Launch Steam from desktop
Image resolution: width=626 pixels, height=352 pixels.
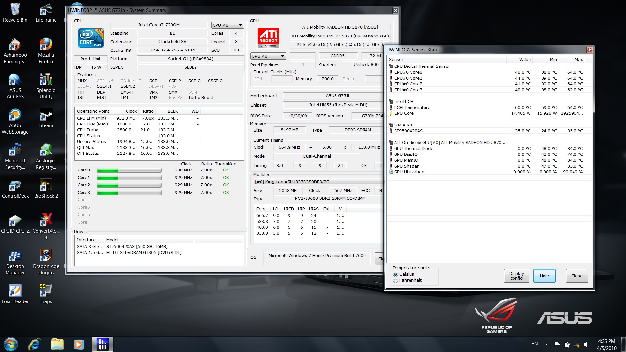46,118
